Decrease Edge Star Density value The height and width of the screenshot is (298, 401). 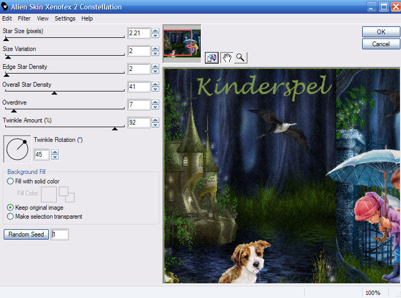155,71
